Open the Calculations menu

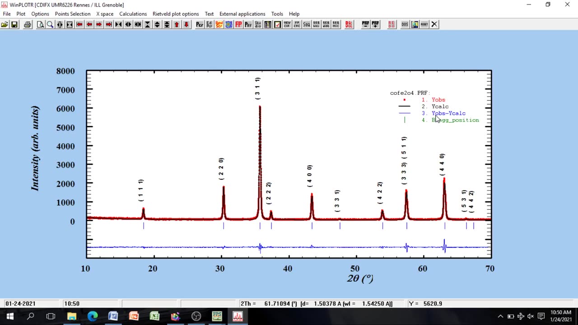(133, 14)
